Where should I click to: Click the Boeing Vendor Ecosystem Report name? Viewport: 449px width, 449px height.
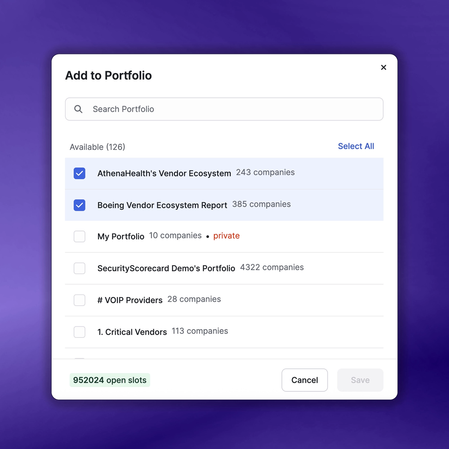[x=162, y=205]
